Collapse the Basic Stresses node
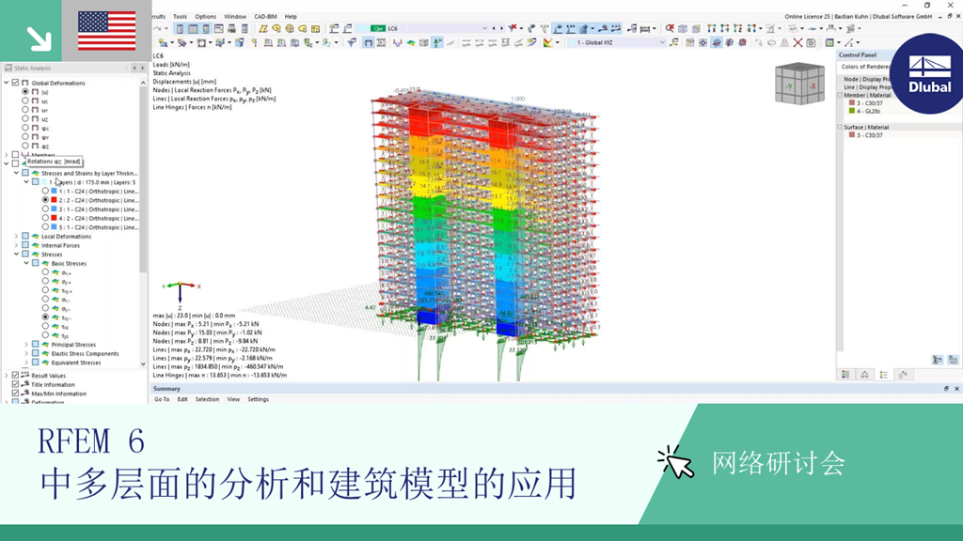Screen dimensions: 963x541 (x=26, y=263)
